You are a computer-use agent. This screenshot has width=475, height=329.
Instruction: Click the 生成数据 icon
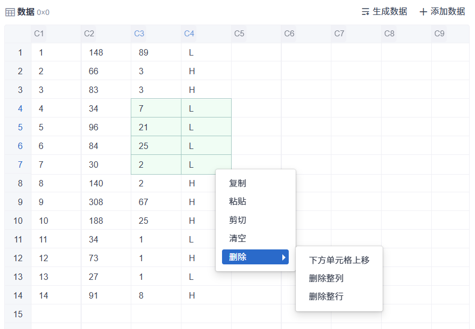click(x=366, y=12)
